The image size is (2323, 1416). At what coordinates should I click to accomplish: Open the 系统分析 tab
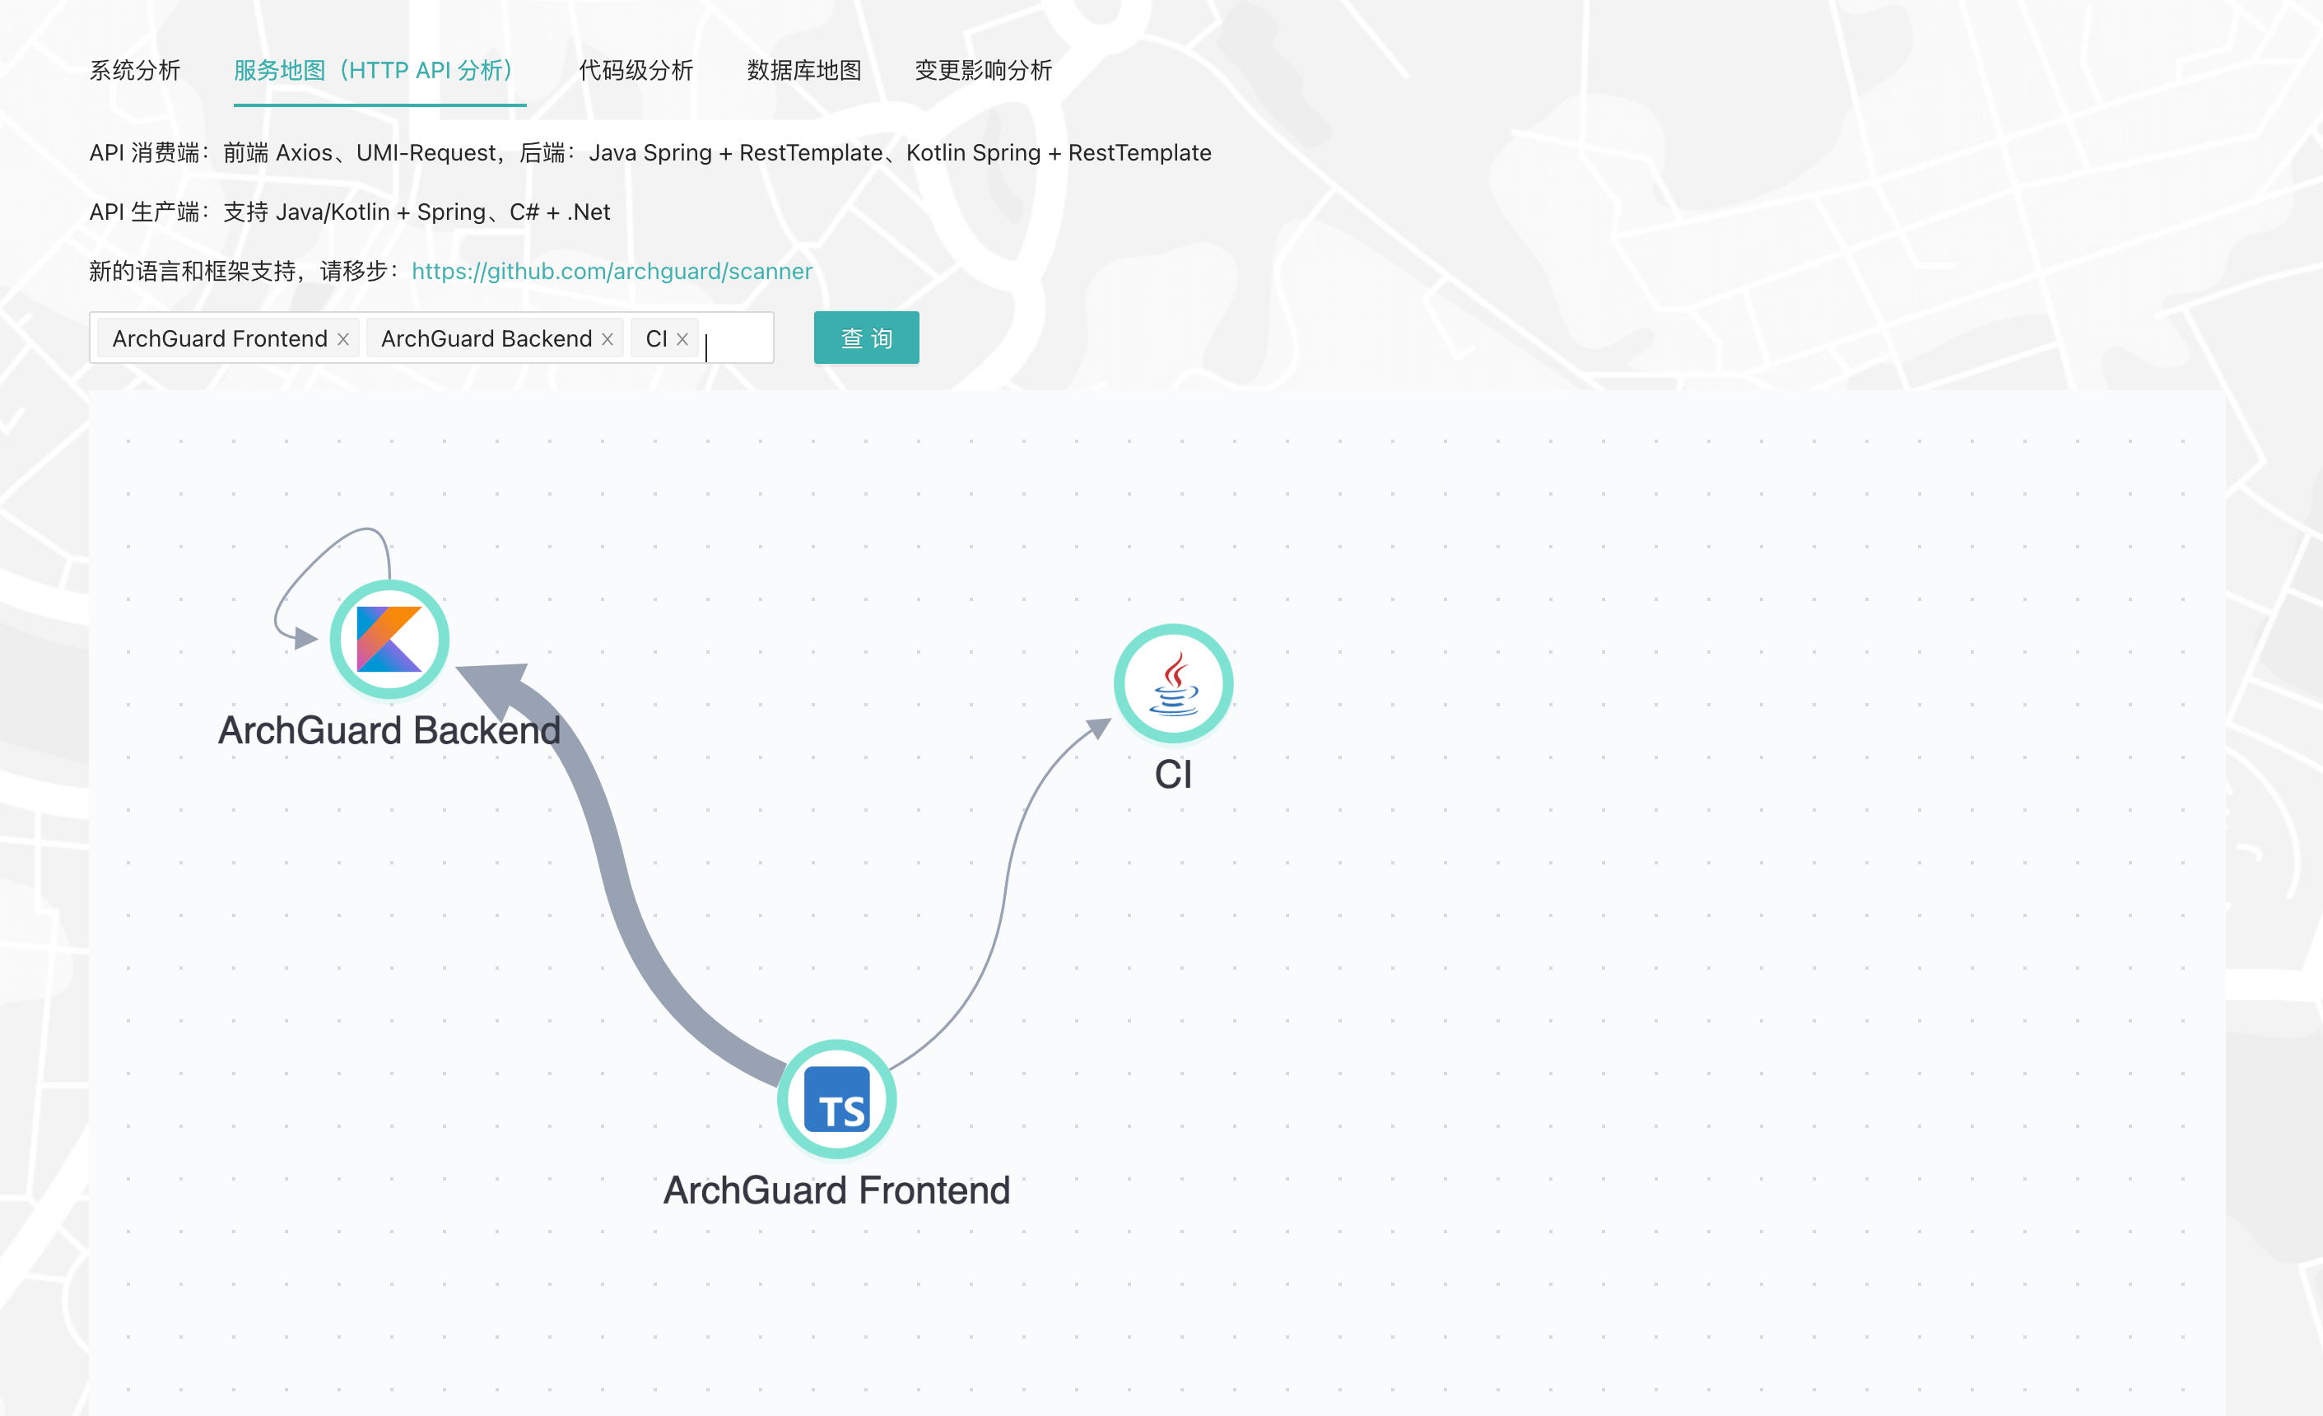click(135, 71)
